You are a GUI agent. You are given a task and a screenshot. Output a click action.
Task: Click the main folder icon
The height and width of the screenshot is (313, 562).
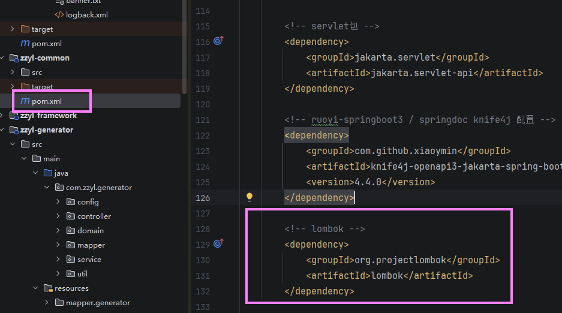[37, 159]
